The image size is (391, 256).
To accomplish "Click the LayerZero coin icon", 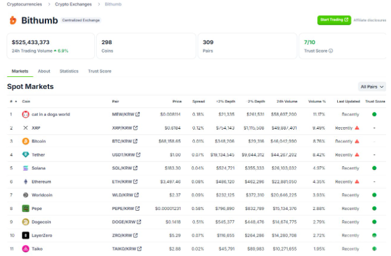I will point(25,235).
